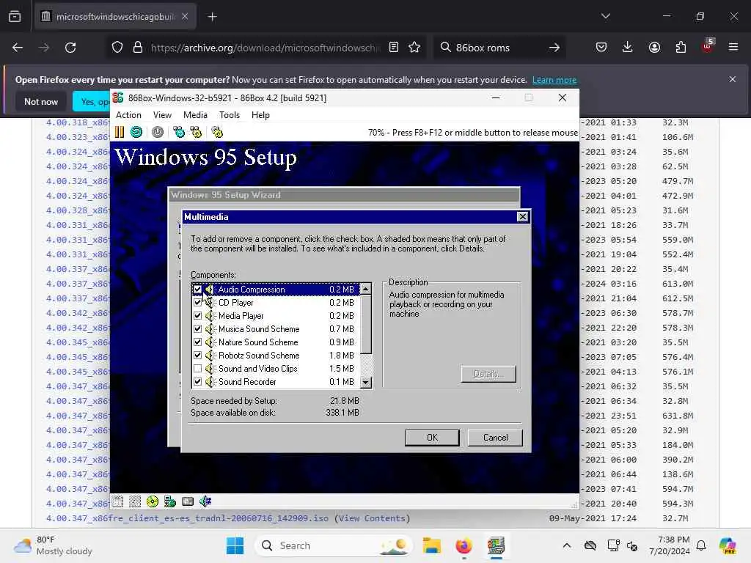Image resolution: width=751 pixels, height=563 pixels.
Task: Click the Ctrl+Alt+Esc toolbar icon
Action: (x=197, y=132)
